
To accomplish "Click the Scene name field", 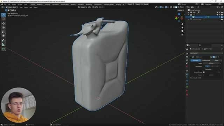I will (x=188, y=4).
